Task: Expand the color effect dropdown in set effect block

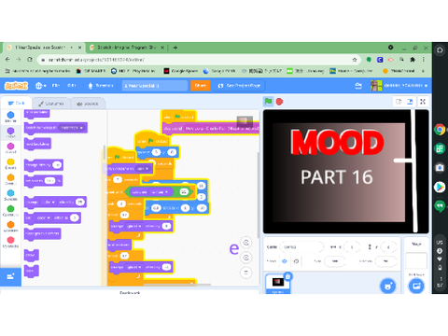Action: point(43,217)
